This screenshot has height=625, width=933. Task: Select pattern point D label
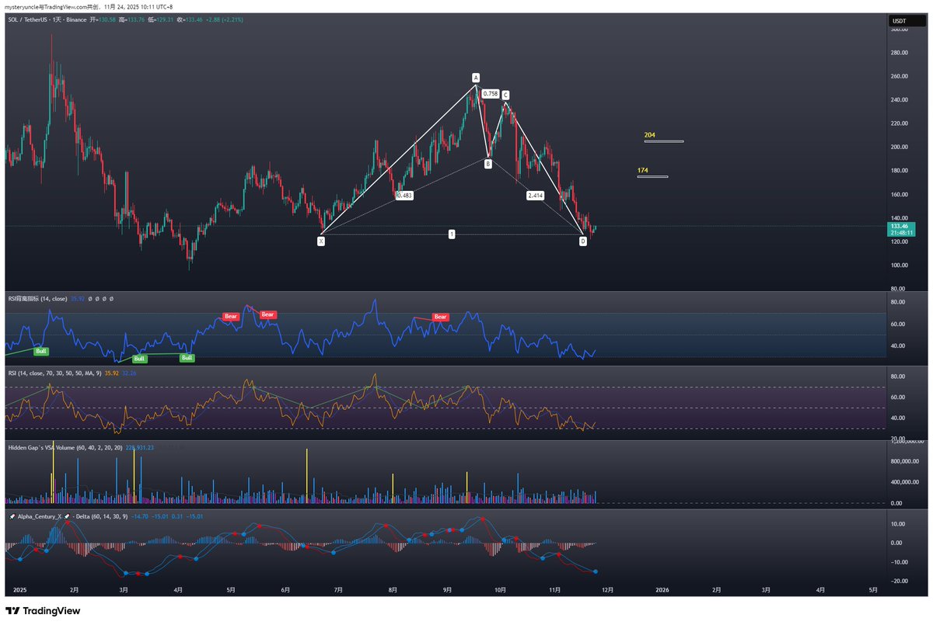coord(583,241)
